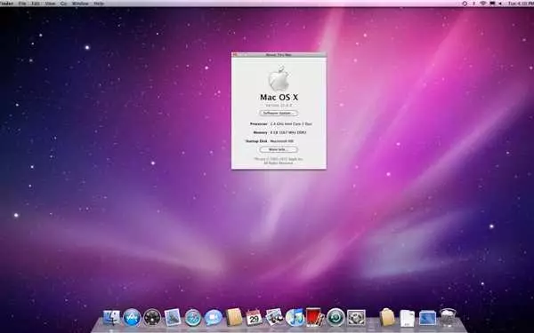Click the volume icon in menu bar

pos(500,4)
